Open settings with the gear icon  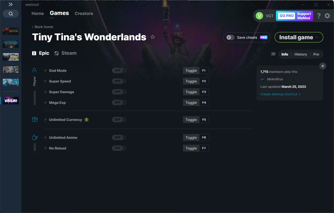click(x=327, y=16)
